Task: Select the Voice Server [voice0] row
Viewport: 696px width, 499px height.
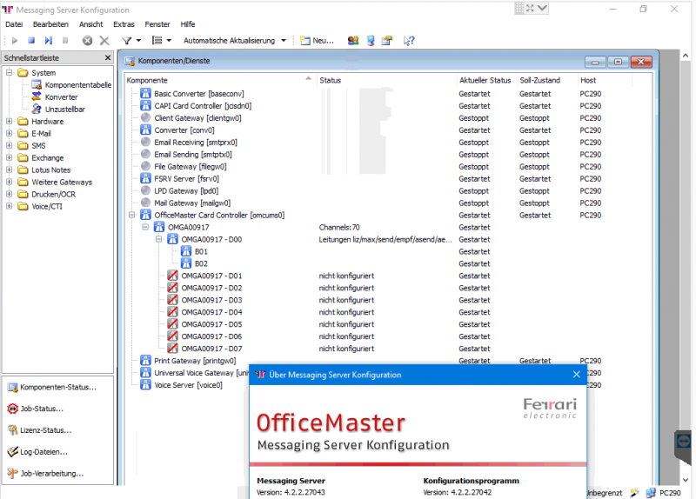Action: coord(188,385)
